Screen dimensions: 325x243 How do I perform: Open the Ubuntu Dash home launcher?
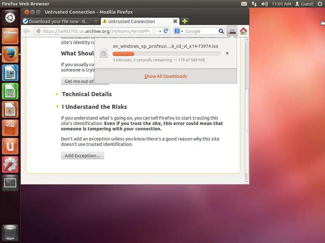10,18
